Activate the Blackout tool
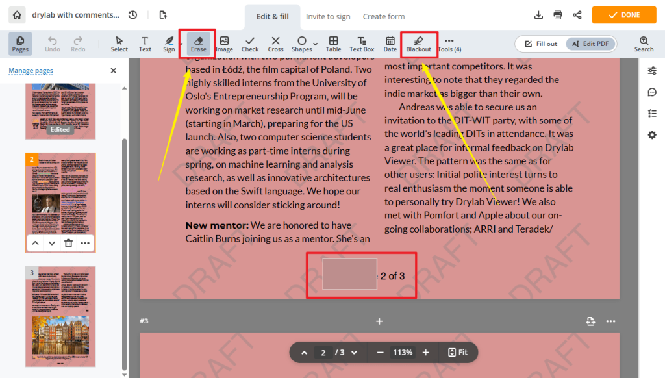Viewport: 665px width, 378px height. coord(419,44)
